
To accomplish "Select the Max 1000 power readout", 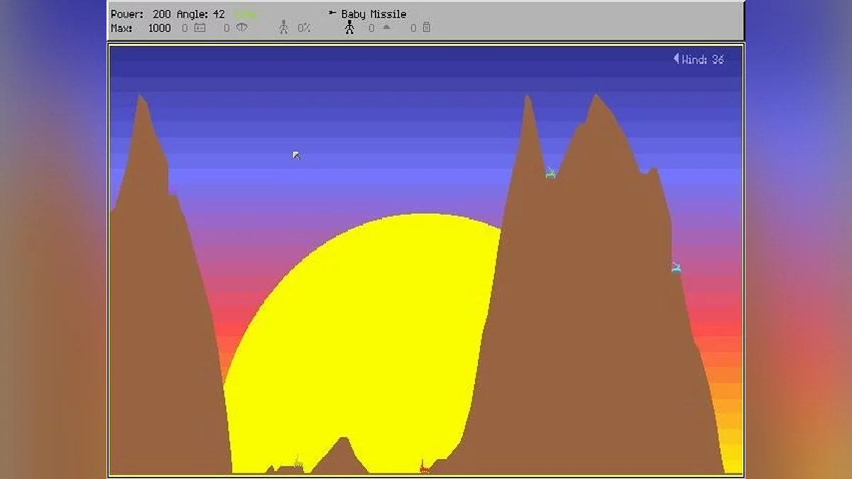I will pos(159,28).
